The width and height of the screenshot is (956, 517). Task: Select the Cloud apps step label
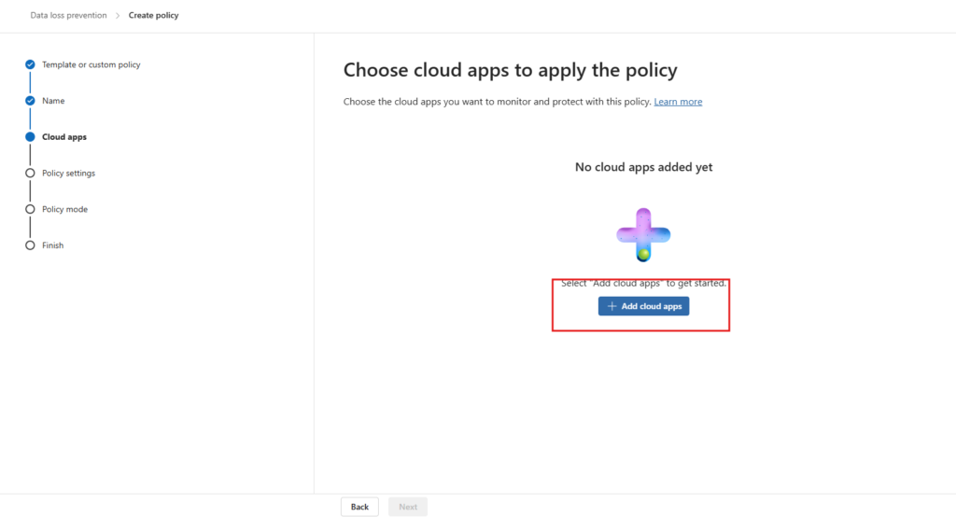63,137
